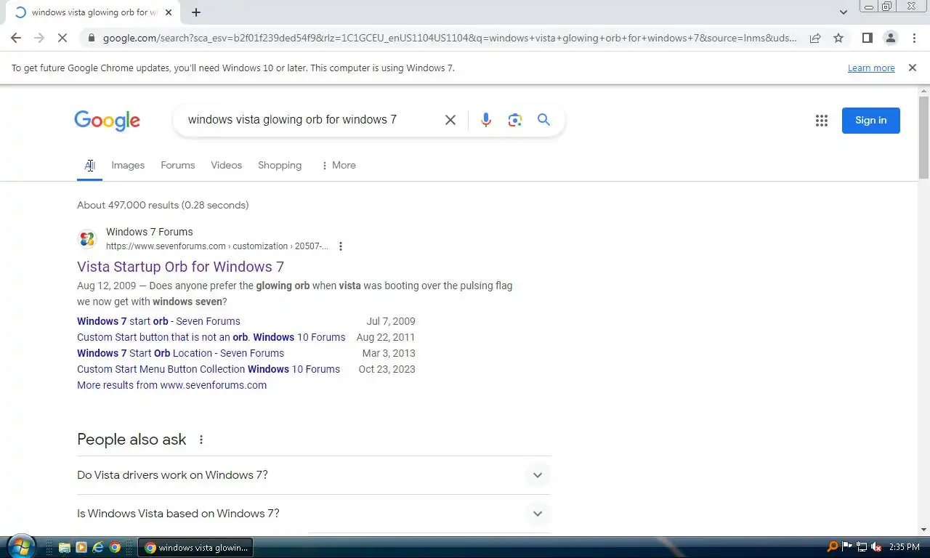Open Custom Start button not an orb link
Screen dimensions: 930x558
[211, 337]
